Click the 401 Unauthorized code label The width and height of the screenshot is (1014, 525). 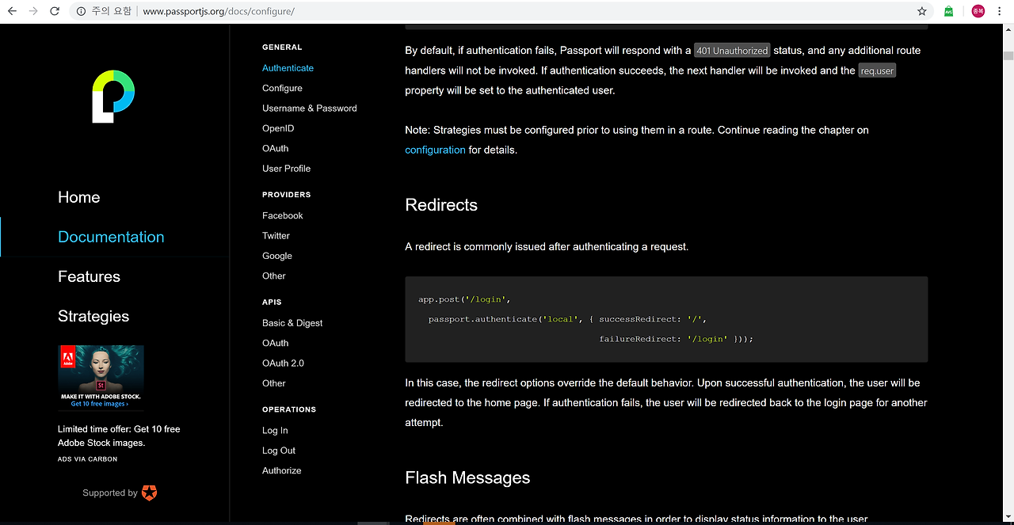(732, 50)
